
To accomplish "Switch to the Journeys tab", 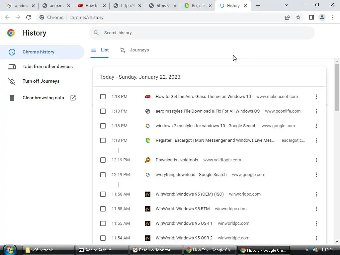I will (x=134, y=50).
